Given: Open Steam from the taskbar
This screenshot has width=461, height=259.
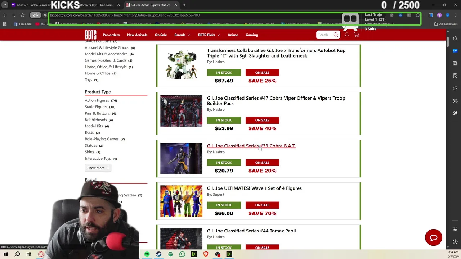Looking at the screenshot, I should (x=158, y=254).
